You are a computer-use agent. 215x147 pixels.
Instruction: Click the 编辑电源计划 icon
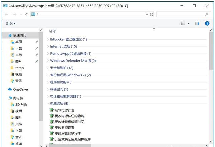(52, 110)
